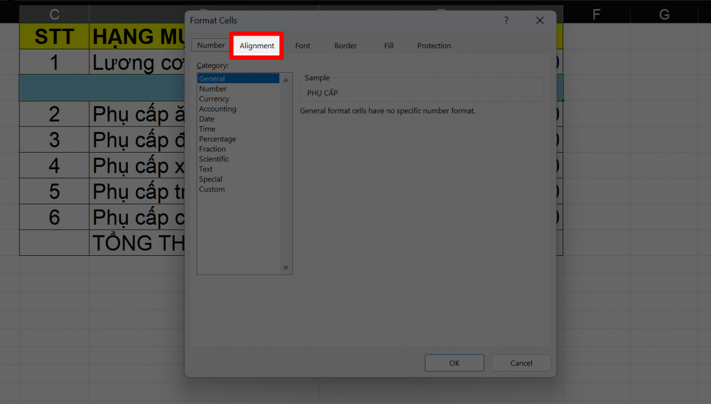Click cell with number 2
The width and height of the screenshot is (711, 404).
54,114
